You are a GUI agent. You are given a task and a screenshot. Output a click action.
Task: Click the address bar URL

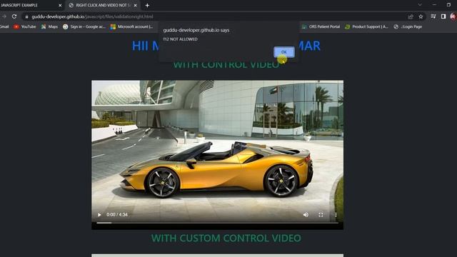[x=92, y=16]
